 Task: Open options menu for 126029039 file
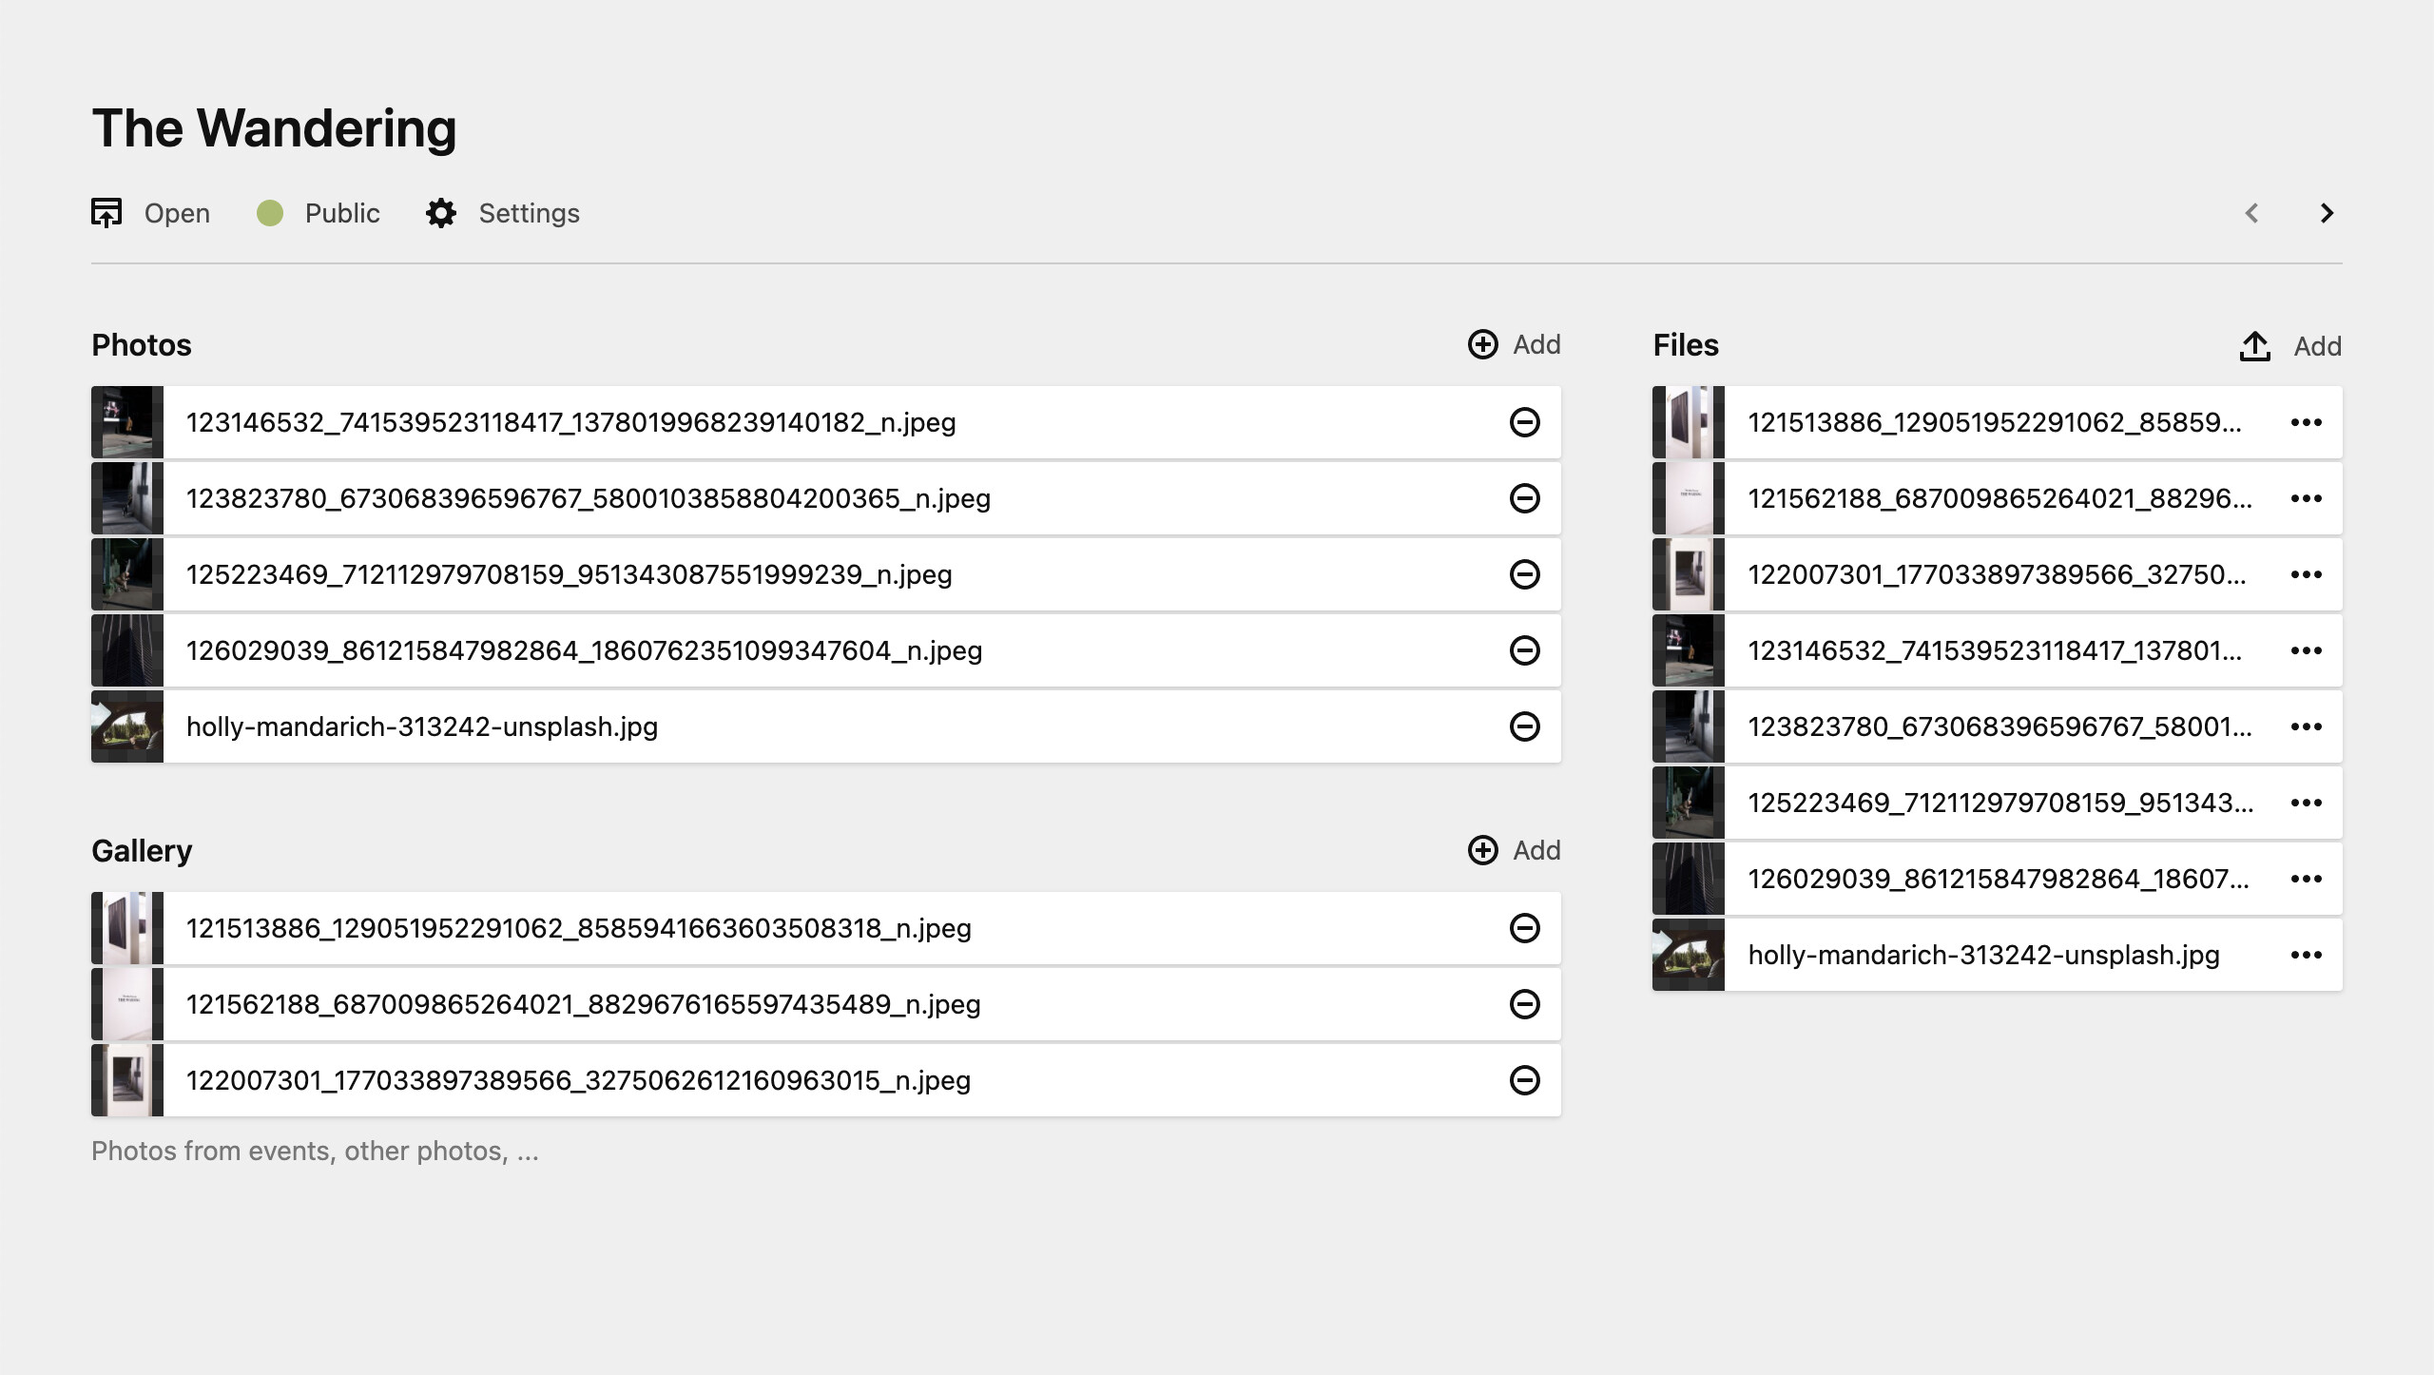2307,879
